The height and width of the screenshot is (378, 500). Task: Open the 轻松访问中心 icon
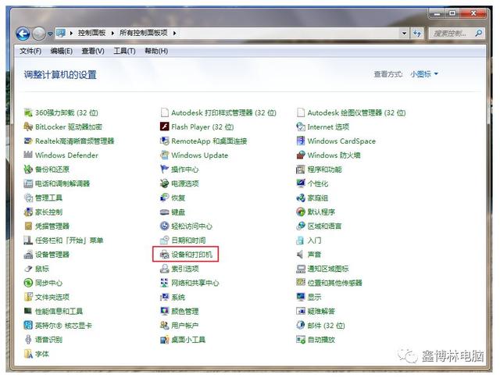point(165,226)
